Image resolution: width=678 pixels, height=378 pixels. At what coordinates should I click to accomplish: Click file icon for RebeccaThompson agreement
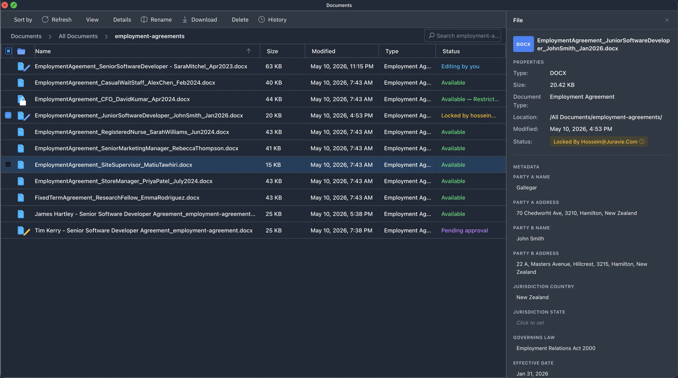pos(21,148)
